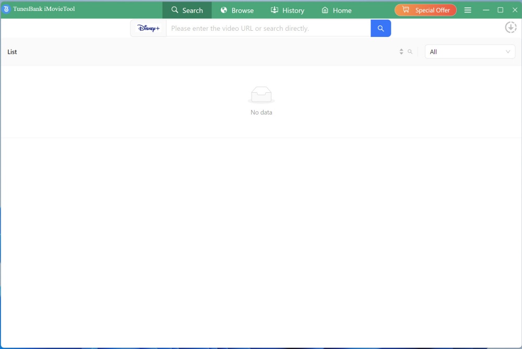Open the download queue circle icon

pyautogui.click(x=511, y=28)
